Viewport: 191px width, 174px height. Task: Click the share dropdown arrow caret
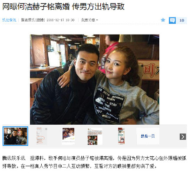pyautogui.click(x=97, y=20)
